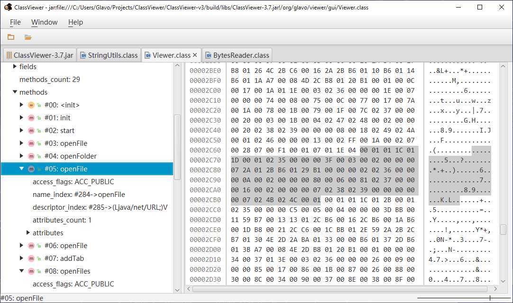Click ASCII text '...K.L.....+..' on row 00002CB0
Viewport: 513px width, 303px height.
[x=460, y=200]
